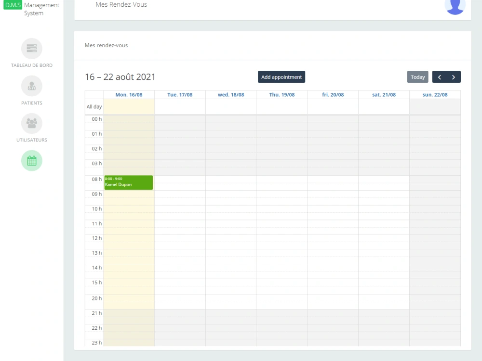
Task: Click the '16 – 22 août 2021' title
Action: coord(120,77)
